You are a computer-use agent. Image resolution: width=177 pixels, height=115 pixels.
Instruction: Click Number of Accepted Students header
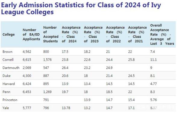click(x=51, y=34)
